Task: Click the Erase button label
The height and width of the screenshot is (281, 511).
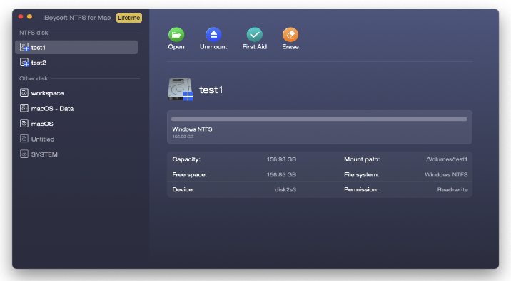Action: pos(290,47)
